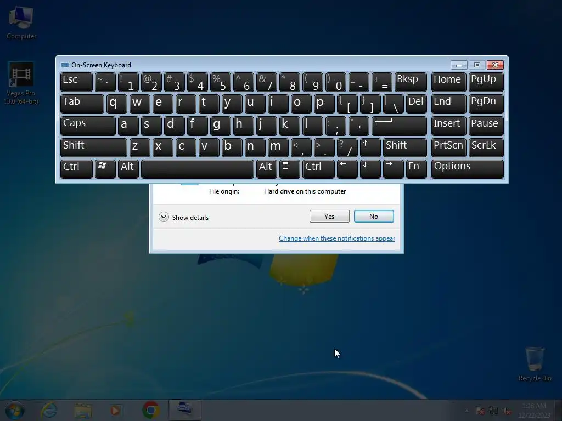Toggle the left Alt key
This screenshot has width=562, height=421.
coord(128,169)
